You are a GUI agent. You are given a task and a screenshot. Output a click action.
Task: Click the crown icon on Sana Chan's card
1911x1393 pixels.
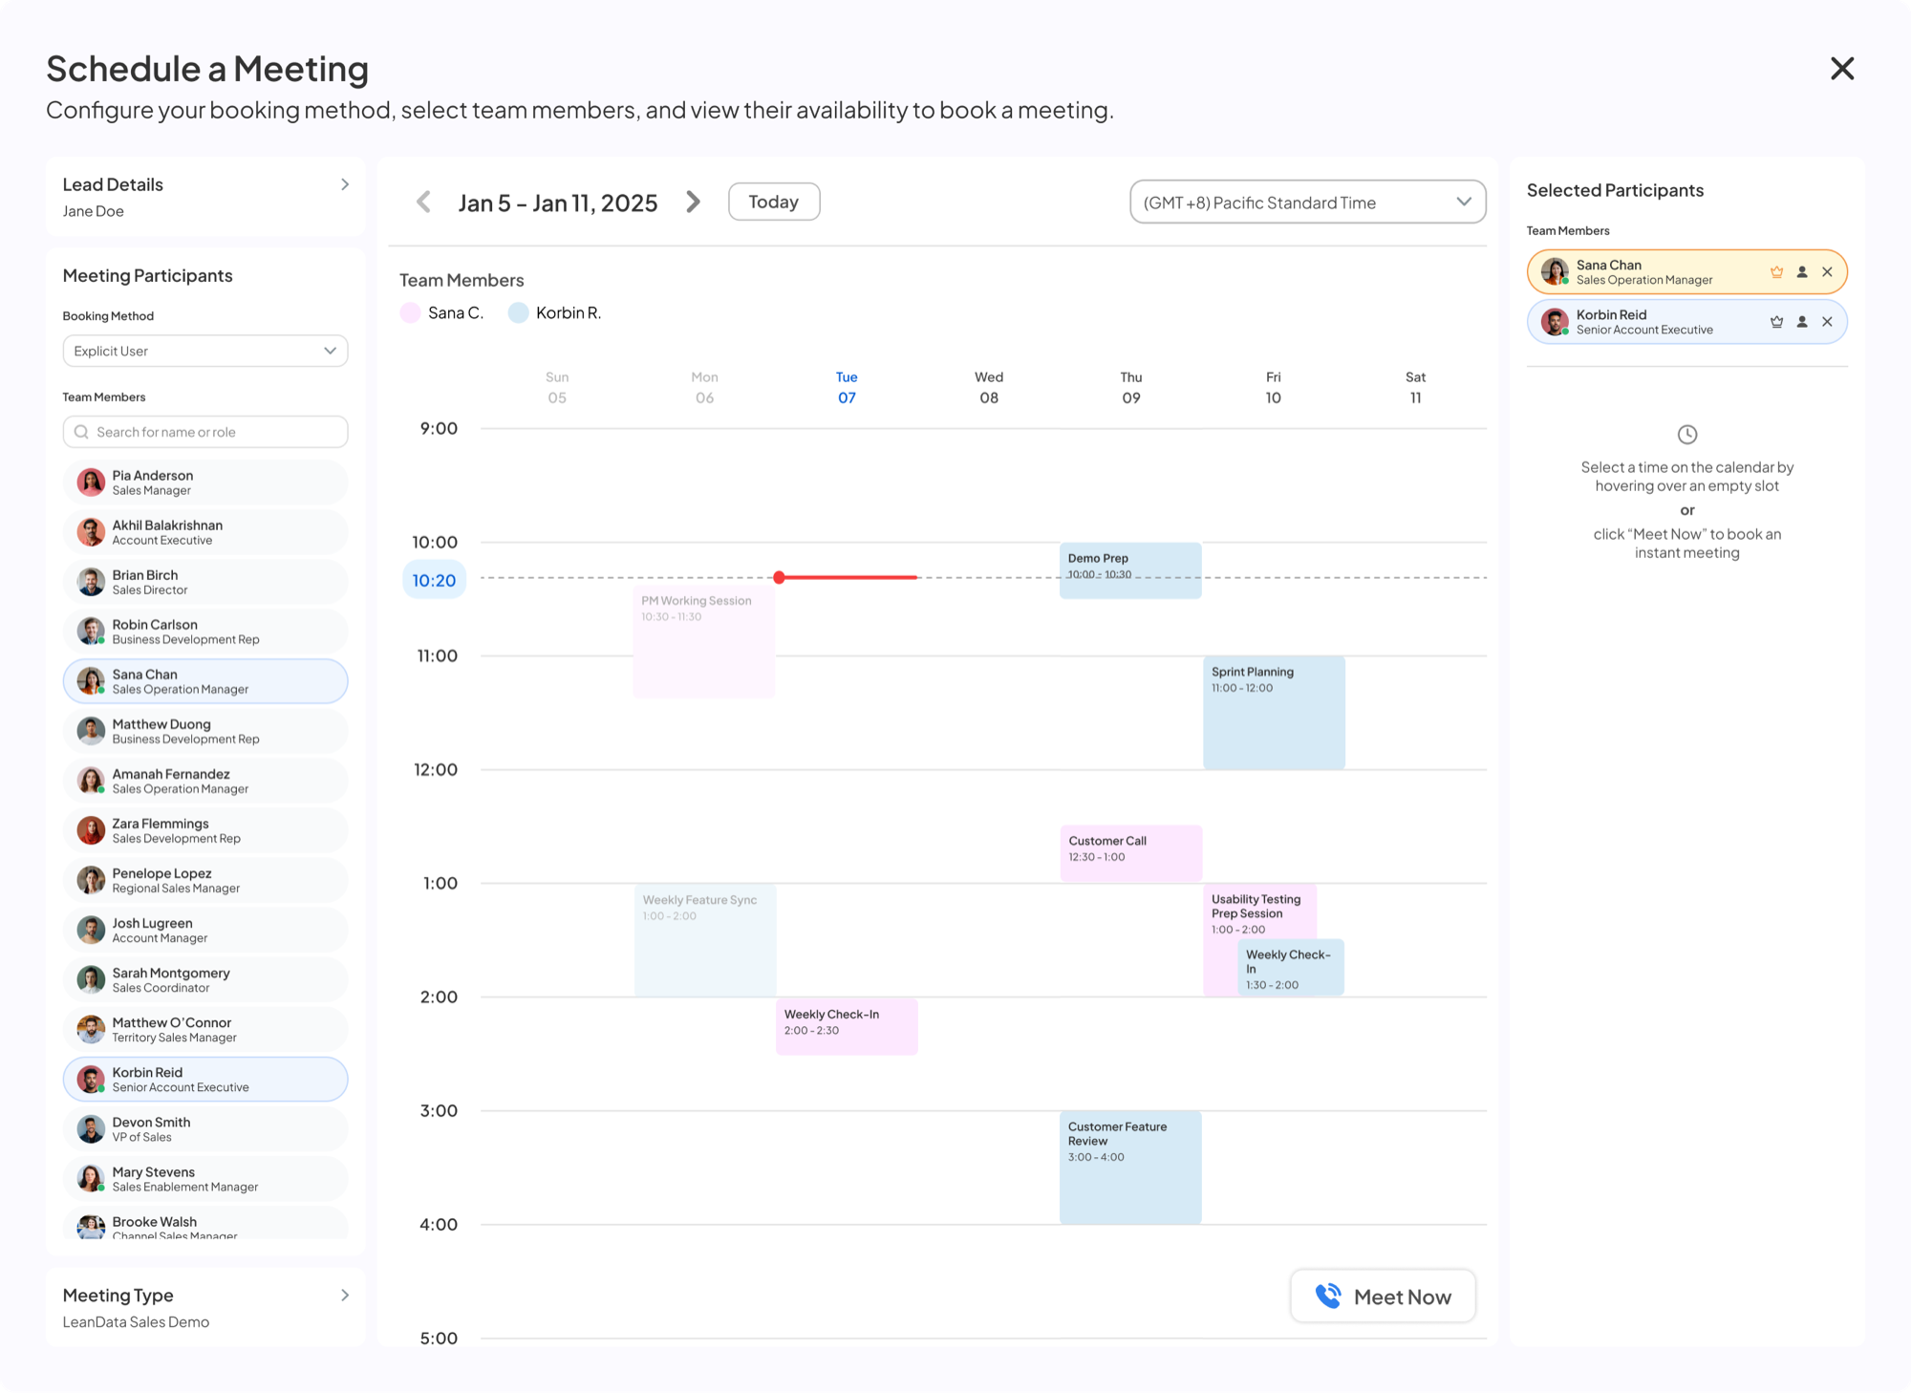[x=1776, y=272]
